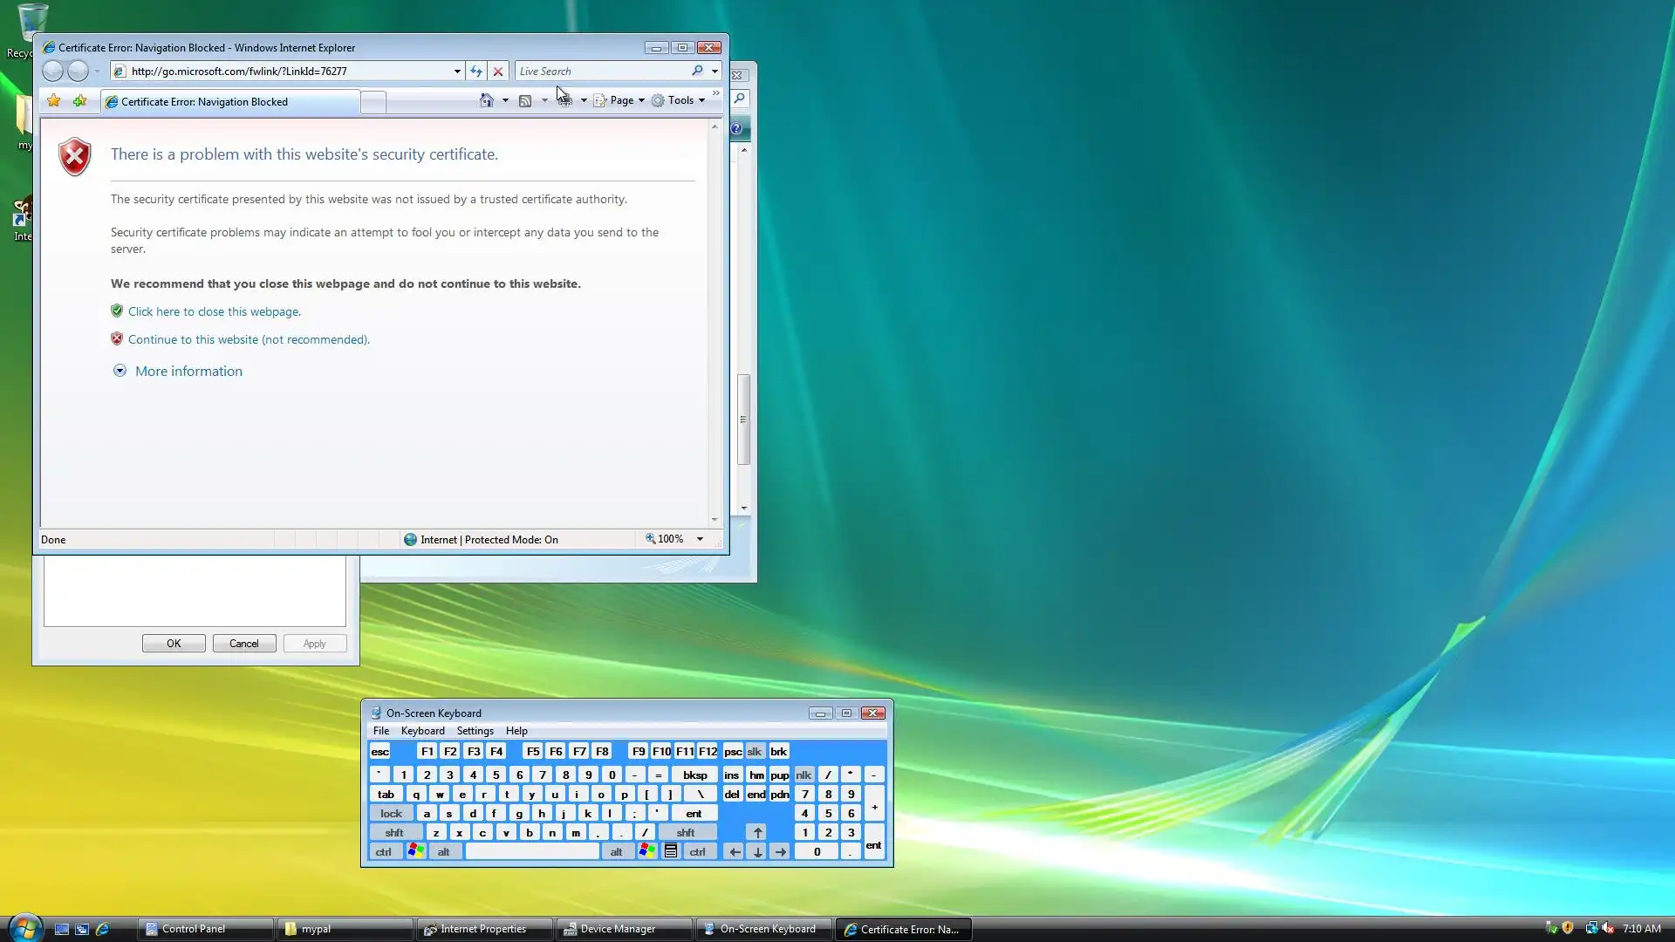Open Favorites Center star icon
The height and width of the screenshot is (942, 1675).
point(54,101)
